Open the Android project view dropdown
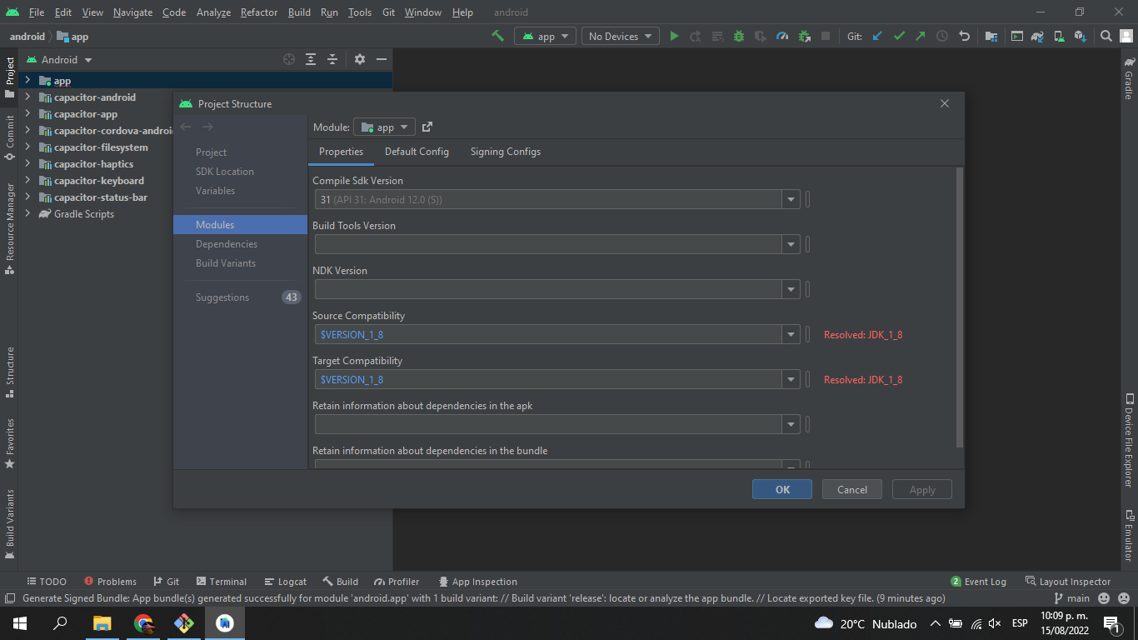1138x640 pixels. [x=59, y=59]
